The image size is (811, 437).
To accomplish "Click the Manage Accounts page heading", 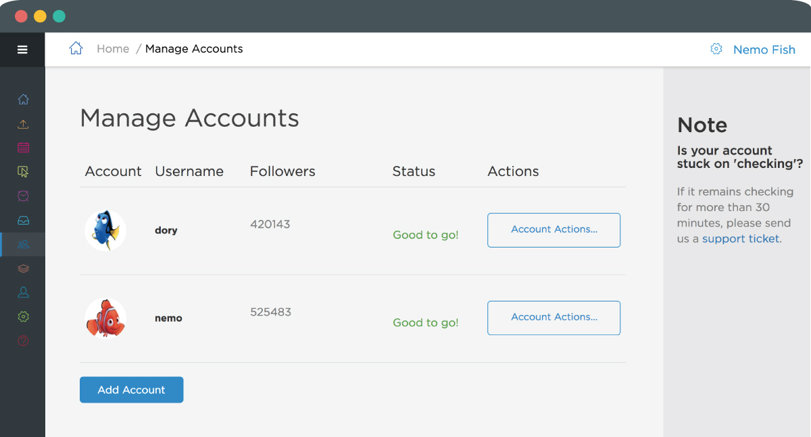I will pyautogui.click(x=189, y=118).
